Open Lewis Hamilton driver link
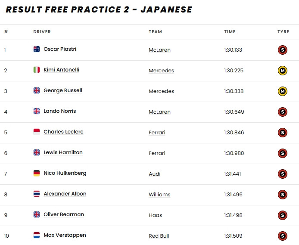Image resolution: width=299 pixels, height=245 pixels. pyautogui.click(x=63, y=152)
